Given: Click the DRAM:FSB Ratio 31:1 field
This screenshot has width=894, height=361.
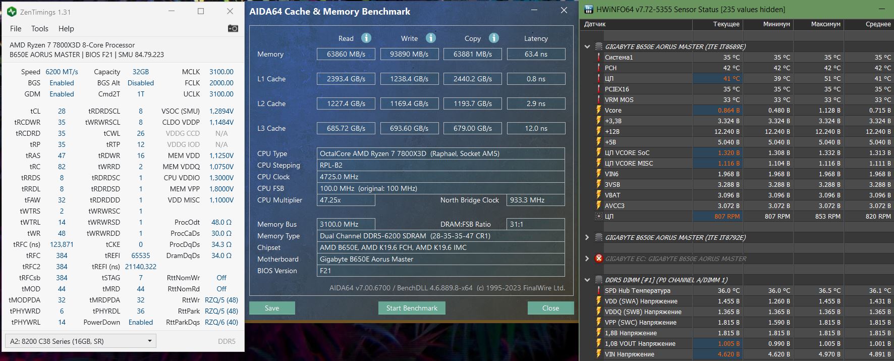Looking at the screenshot, I should tap(536, 224).
